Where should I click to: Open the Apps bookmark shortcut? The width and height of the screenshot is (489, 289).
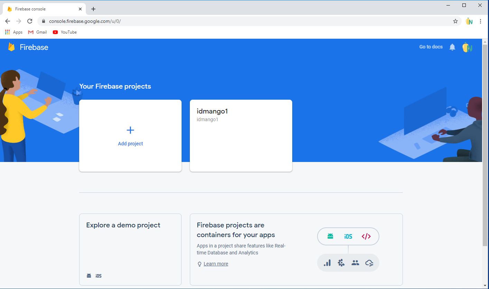(x=14, y=32)
